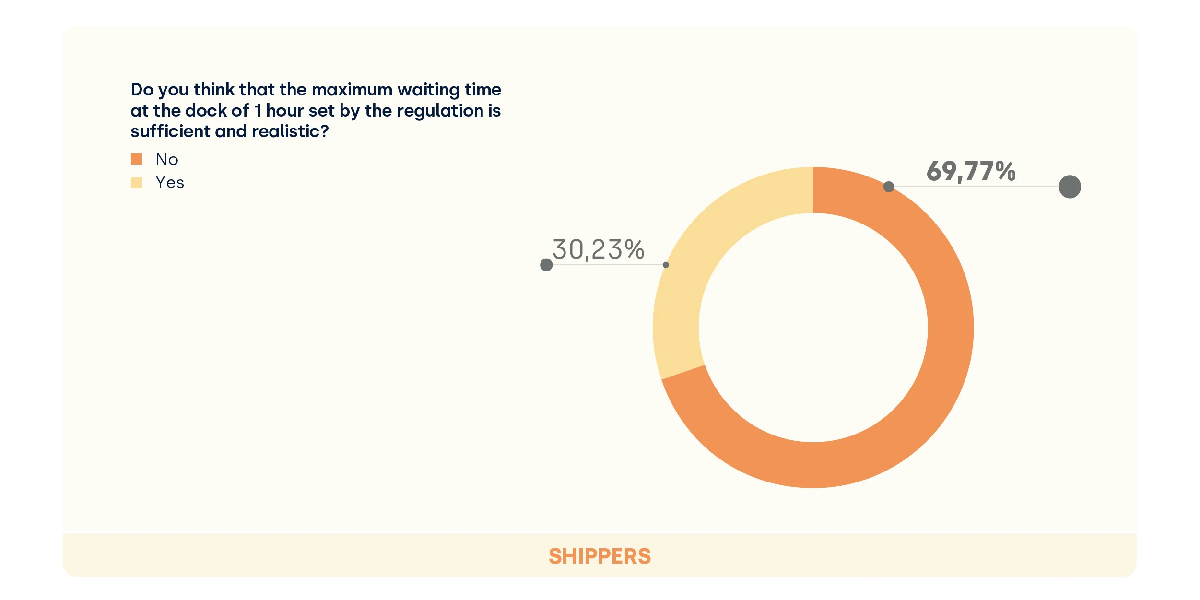The width and height of the screenshot is (1200, 600).
Task: Click "sufficient and realistic?" heading line
Action: pyautogui.click(x=230, y=131)
